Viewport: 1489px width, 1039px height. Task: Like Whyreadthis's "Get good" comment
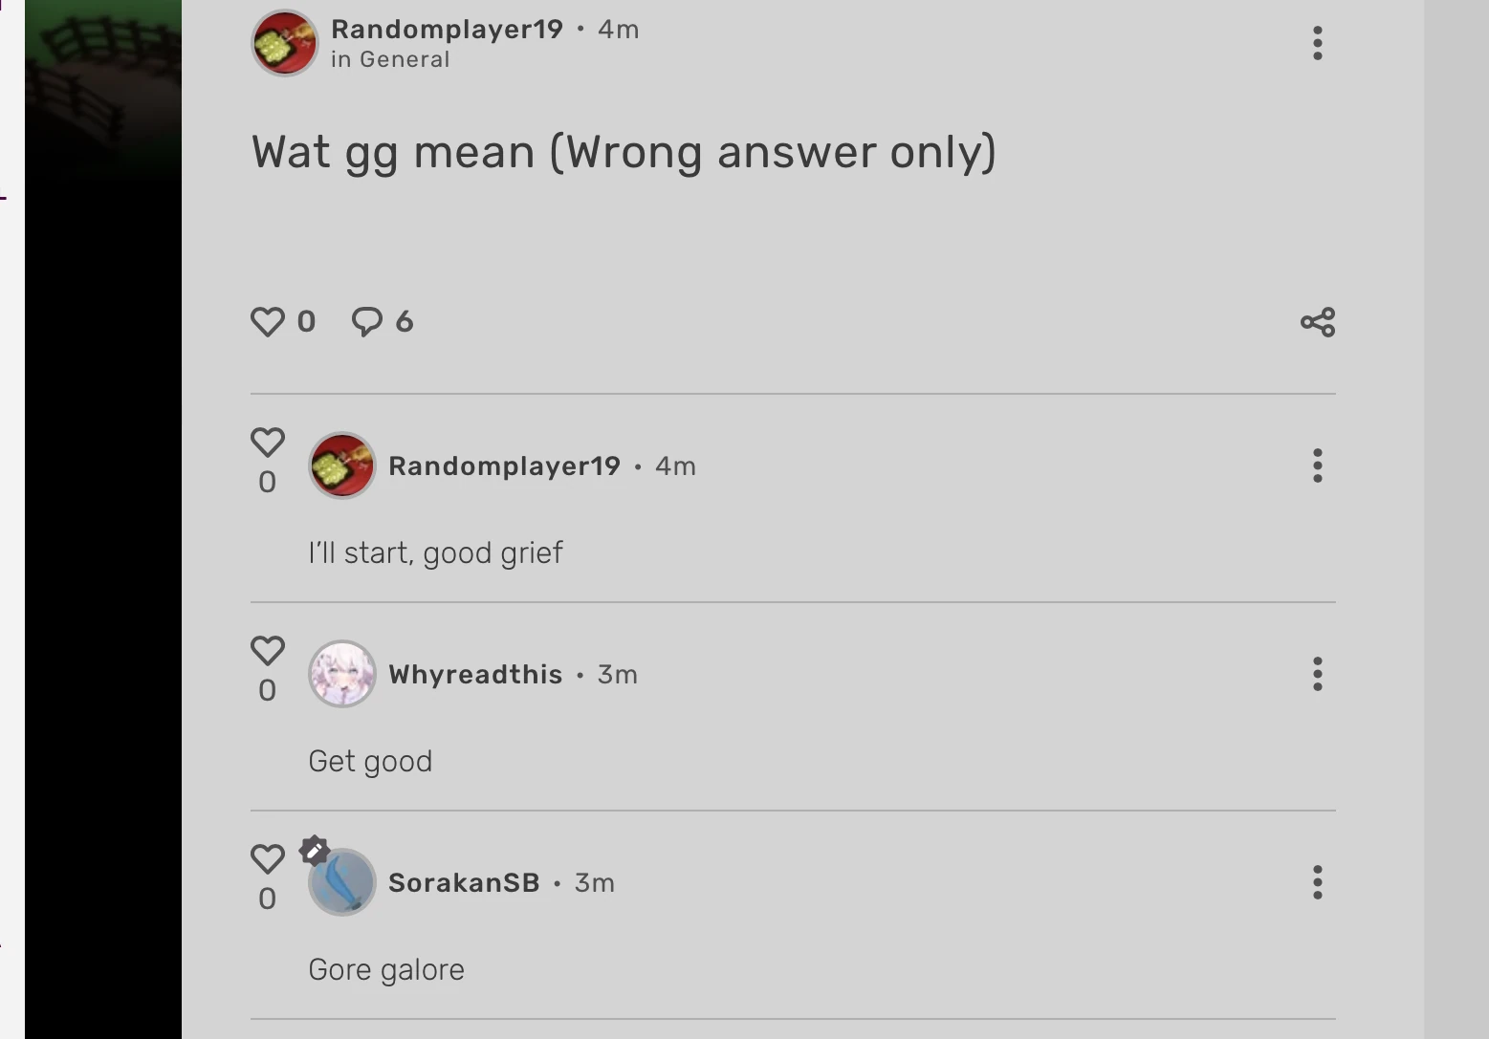pyautogui.click(x=268, y=651)
